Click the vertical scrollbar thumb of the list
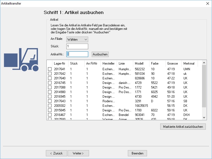 tap(204, 86)
